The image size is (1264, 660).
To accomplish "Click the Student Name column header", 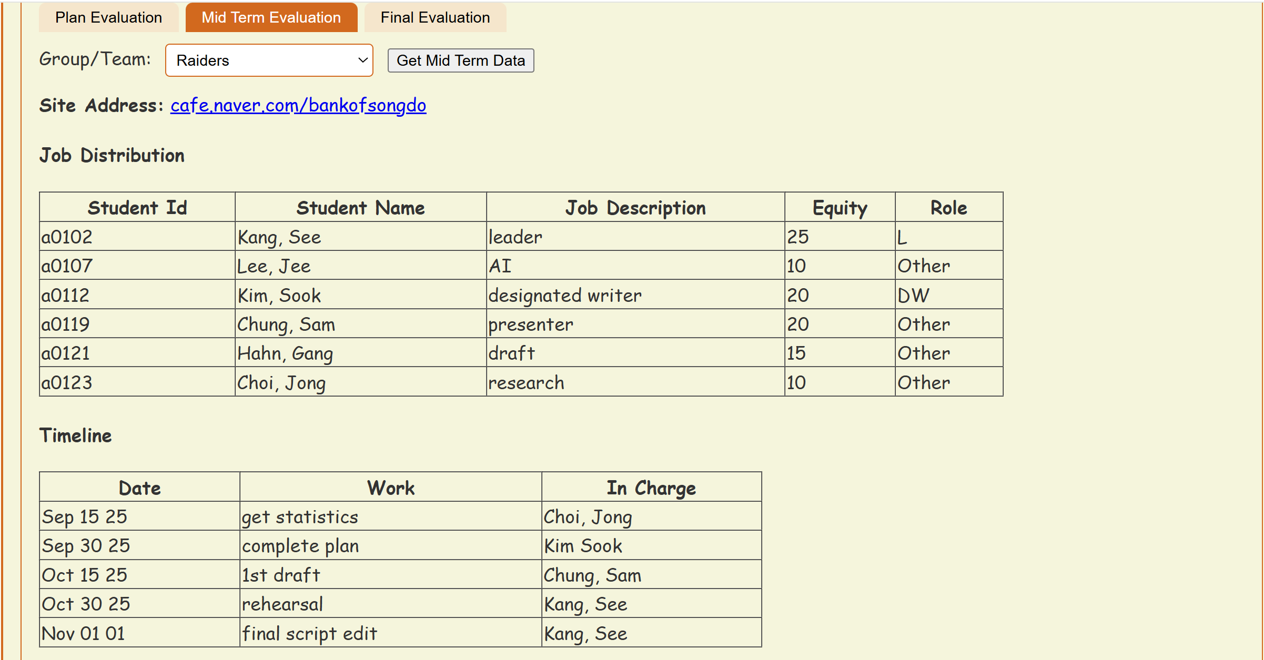I will coord(360,208).
